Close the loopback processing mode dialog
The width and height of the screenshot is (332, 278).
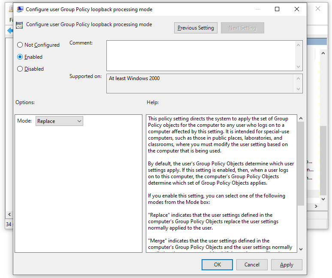[x=297, y=9]
